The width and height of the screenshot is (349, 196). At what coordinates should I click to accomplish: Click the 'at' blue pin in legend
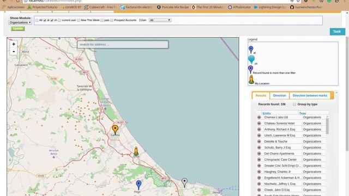pos(251,50)
